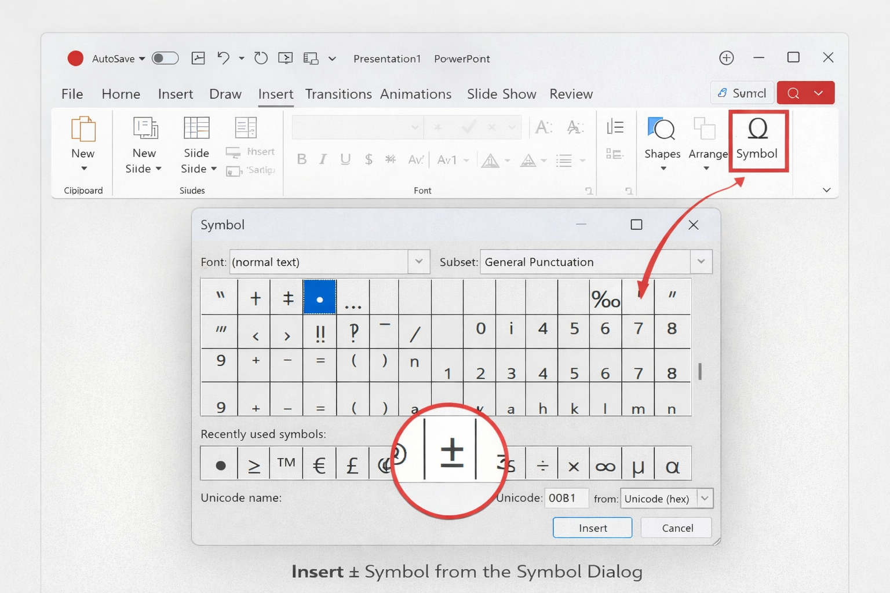Open the Font dropdown showing (normal text)

click(x=419, y=262)
